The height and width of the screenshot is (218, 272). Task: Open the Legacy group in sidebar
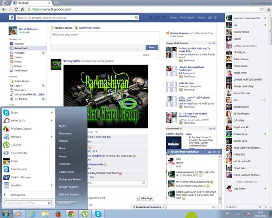click(18, 85)
